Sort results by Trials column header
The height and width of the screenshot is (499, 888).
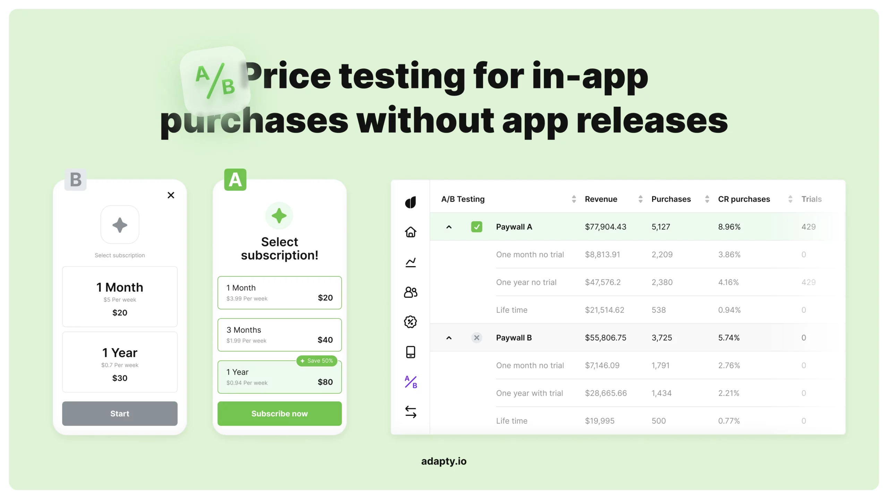pyautogui.click(x=811, y=199)
